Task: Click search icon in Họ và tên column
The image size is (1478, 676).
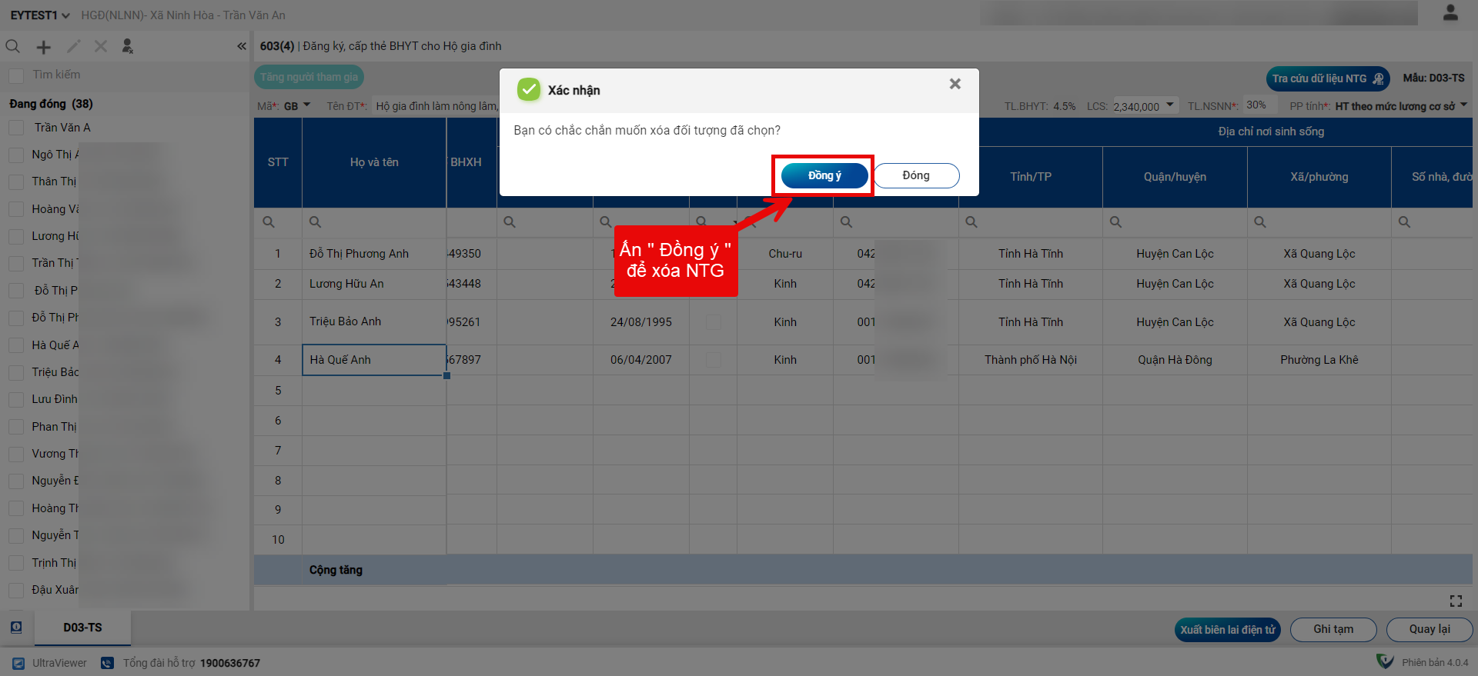Action: (315, 222)
